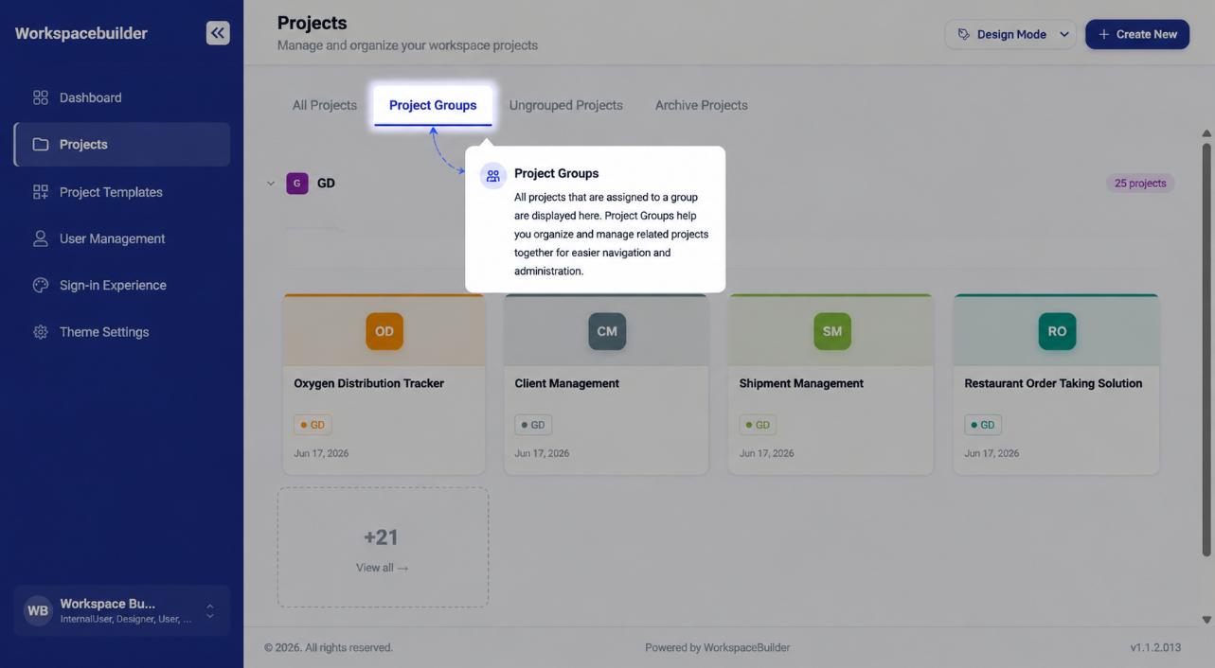
Task: Click the Workspacebuilder logo text
Action: click(x=81, y=33)
